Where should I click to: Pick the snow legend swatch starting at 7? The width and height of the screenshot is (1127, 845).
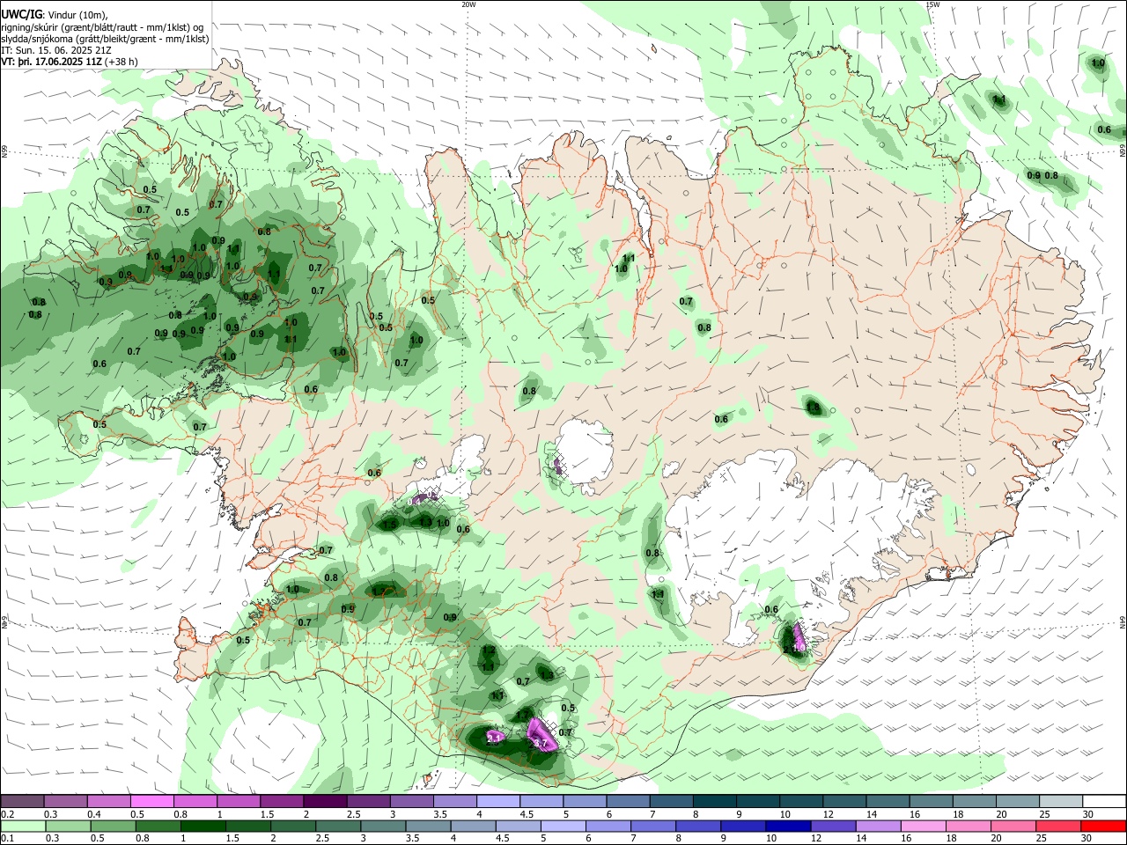point(670,802)
